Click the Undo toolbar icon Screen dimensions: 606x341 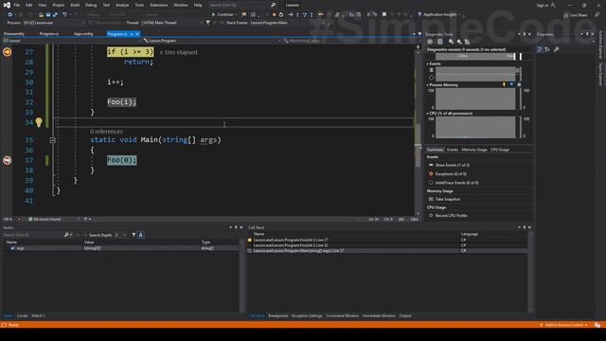coord(64,15)
